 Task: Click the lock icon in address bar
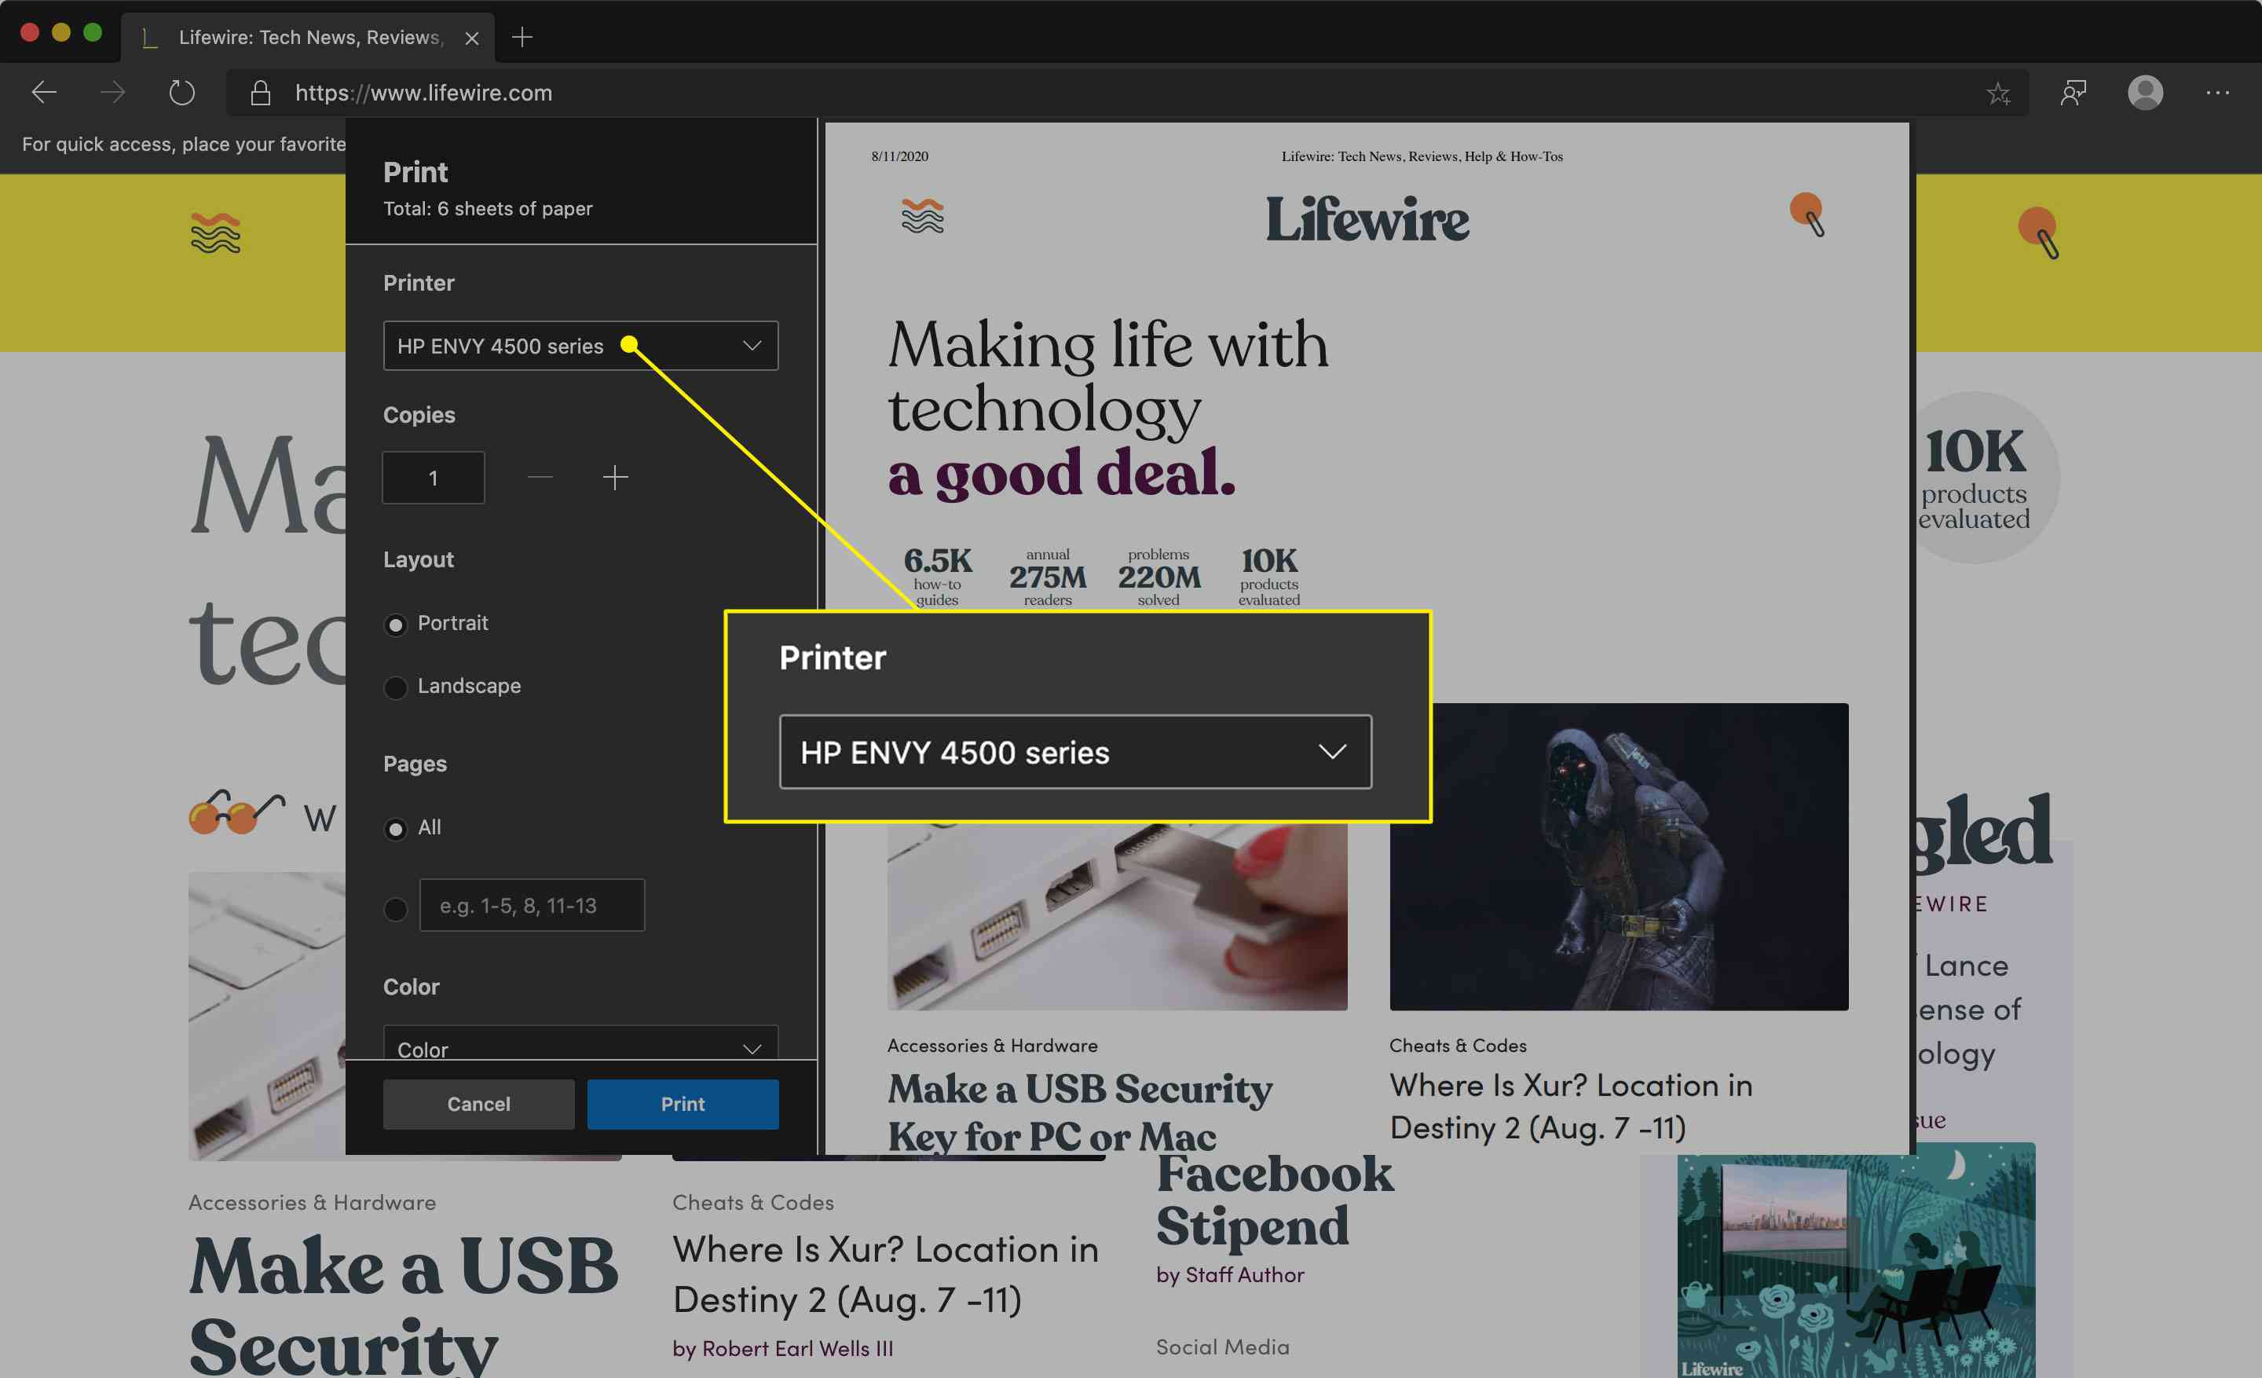click(257, 90)
